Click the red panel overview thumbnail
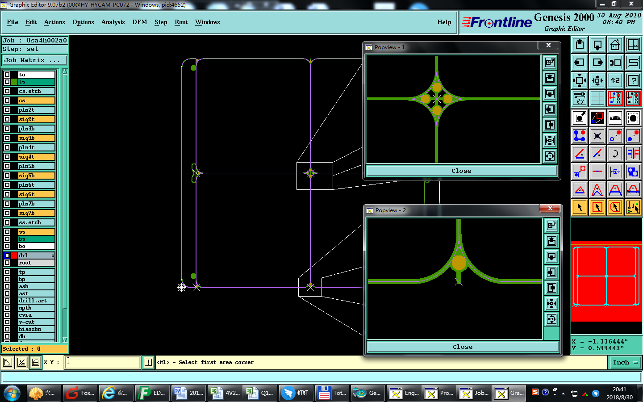Screen dimensions: 643x402 (x=606, y=281)
